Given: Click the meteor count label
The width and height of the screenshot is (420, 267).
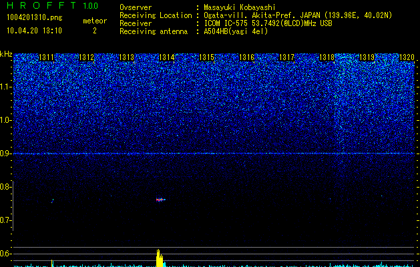Looking at the screenshot, I should coord(95,21).
